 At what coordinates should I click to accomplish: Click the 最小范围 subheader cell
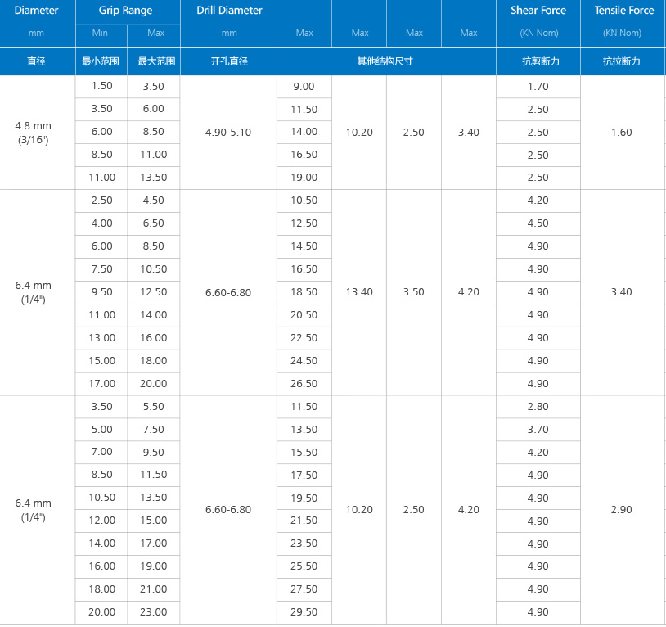[100, 61]
